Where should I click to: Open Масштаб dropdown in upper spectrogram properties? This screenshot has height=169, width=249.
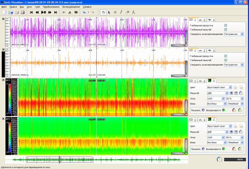[x=218, y=93]
